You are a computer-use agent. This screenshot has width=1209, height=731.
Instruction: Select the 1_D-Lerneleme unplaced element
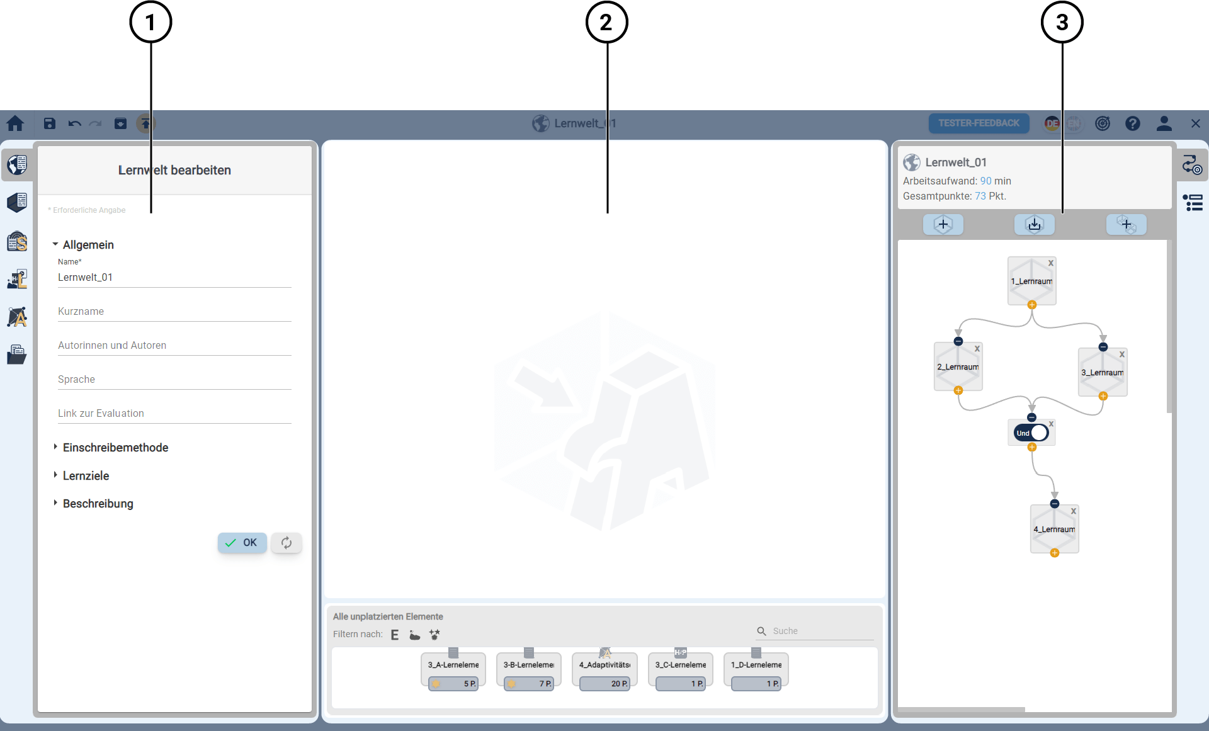[756, 671]
